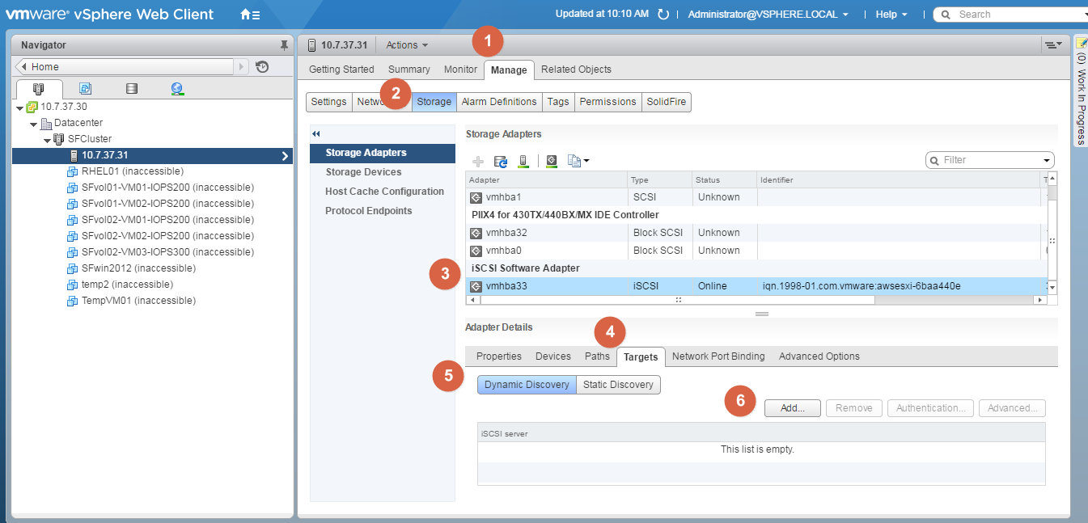
Task: Click the Add... button
Action: pyautogui.click(x=793, y=408)
